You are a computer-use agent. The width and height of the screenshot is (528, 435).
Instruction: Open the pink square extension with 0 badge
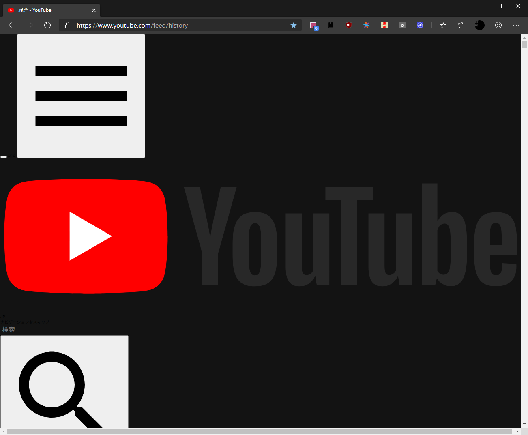click(313, 26)
